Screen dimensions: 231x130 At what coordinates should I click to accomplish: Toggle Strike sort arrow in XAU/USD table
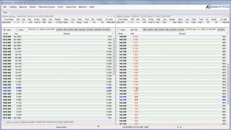10,34
